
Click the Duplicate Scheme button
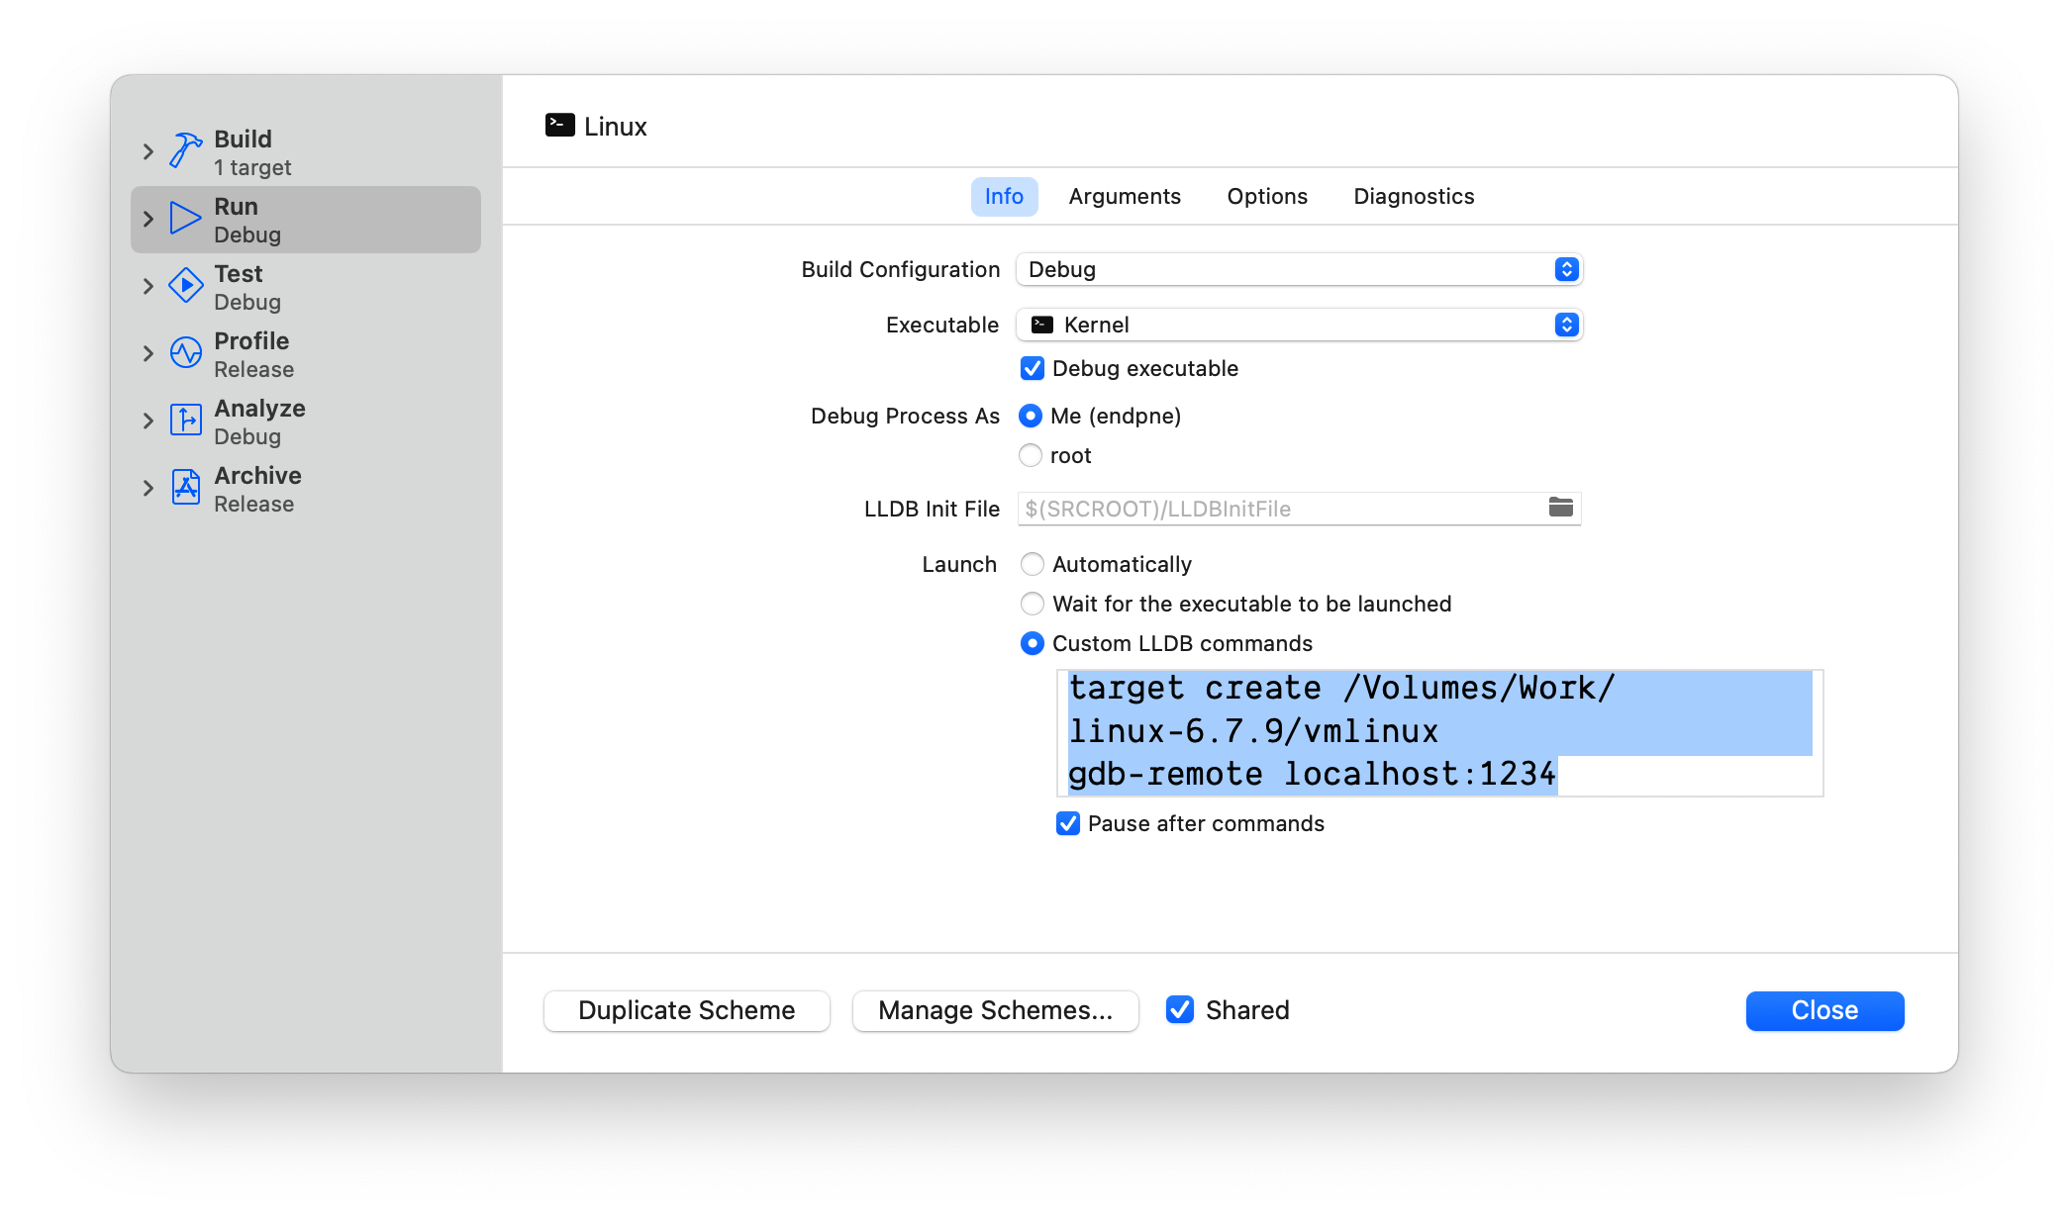point(686,1010)
